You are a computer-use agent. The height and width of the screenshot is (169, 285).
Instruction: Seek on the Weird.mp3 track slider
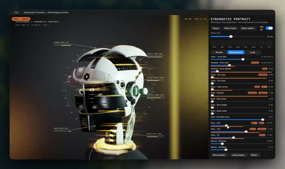click(238, 37)
